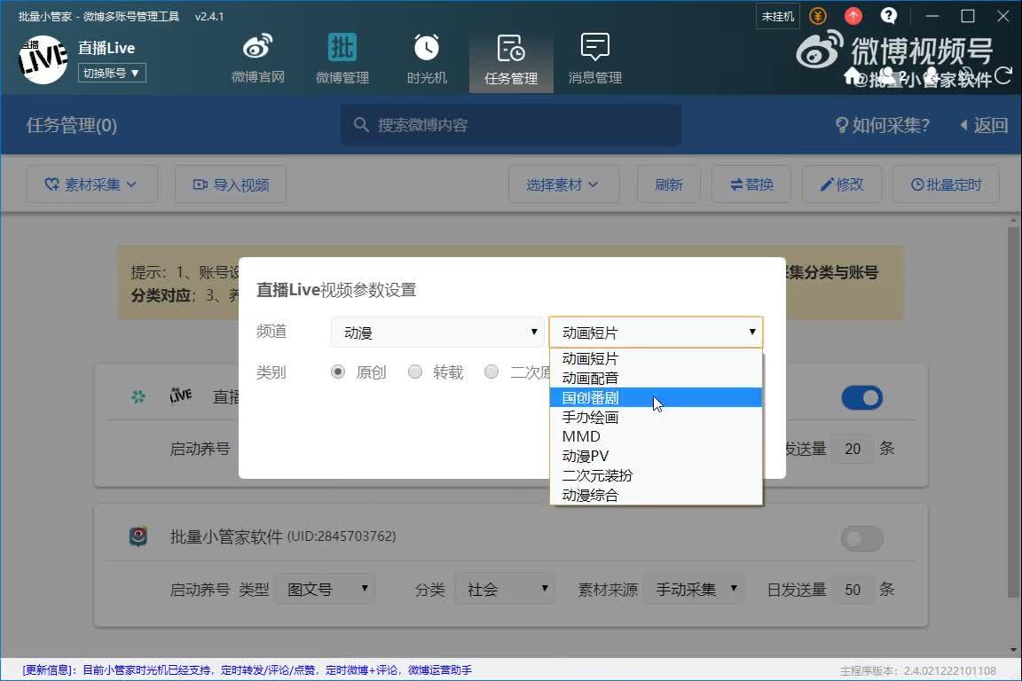This screenshot has width=1022, height=681.
Task: Open the question mark help icon
Action: [x=888, y=16]
